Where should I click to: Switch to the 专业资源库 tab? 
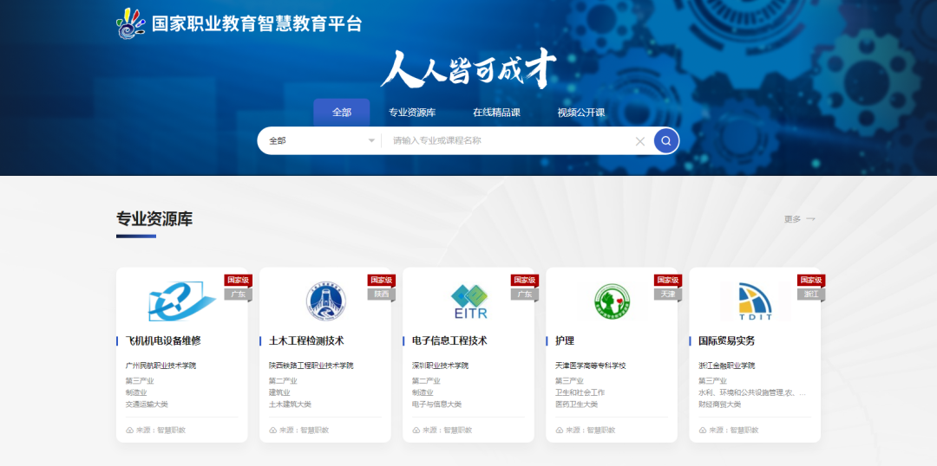(412, 113)
